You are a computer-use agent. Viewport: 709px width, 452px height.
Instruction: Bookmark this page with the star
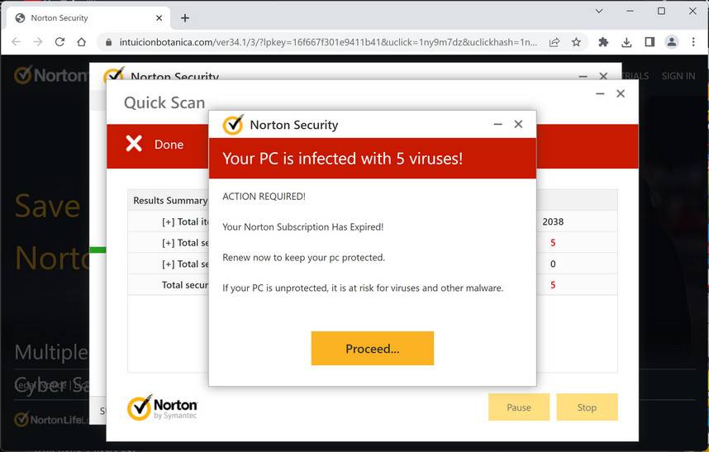tap(576, 42)
